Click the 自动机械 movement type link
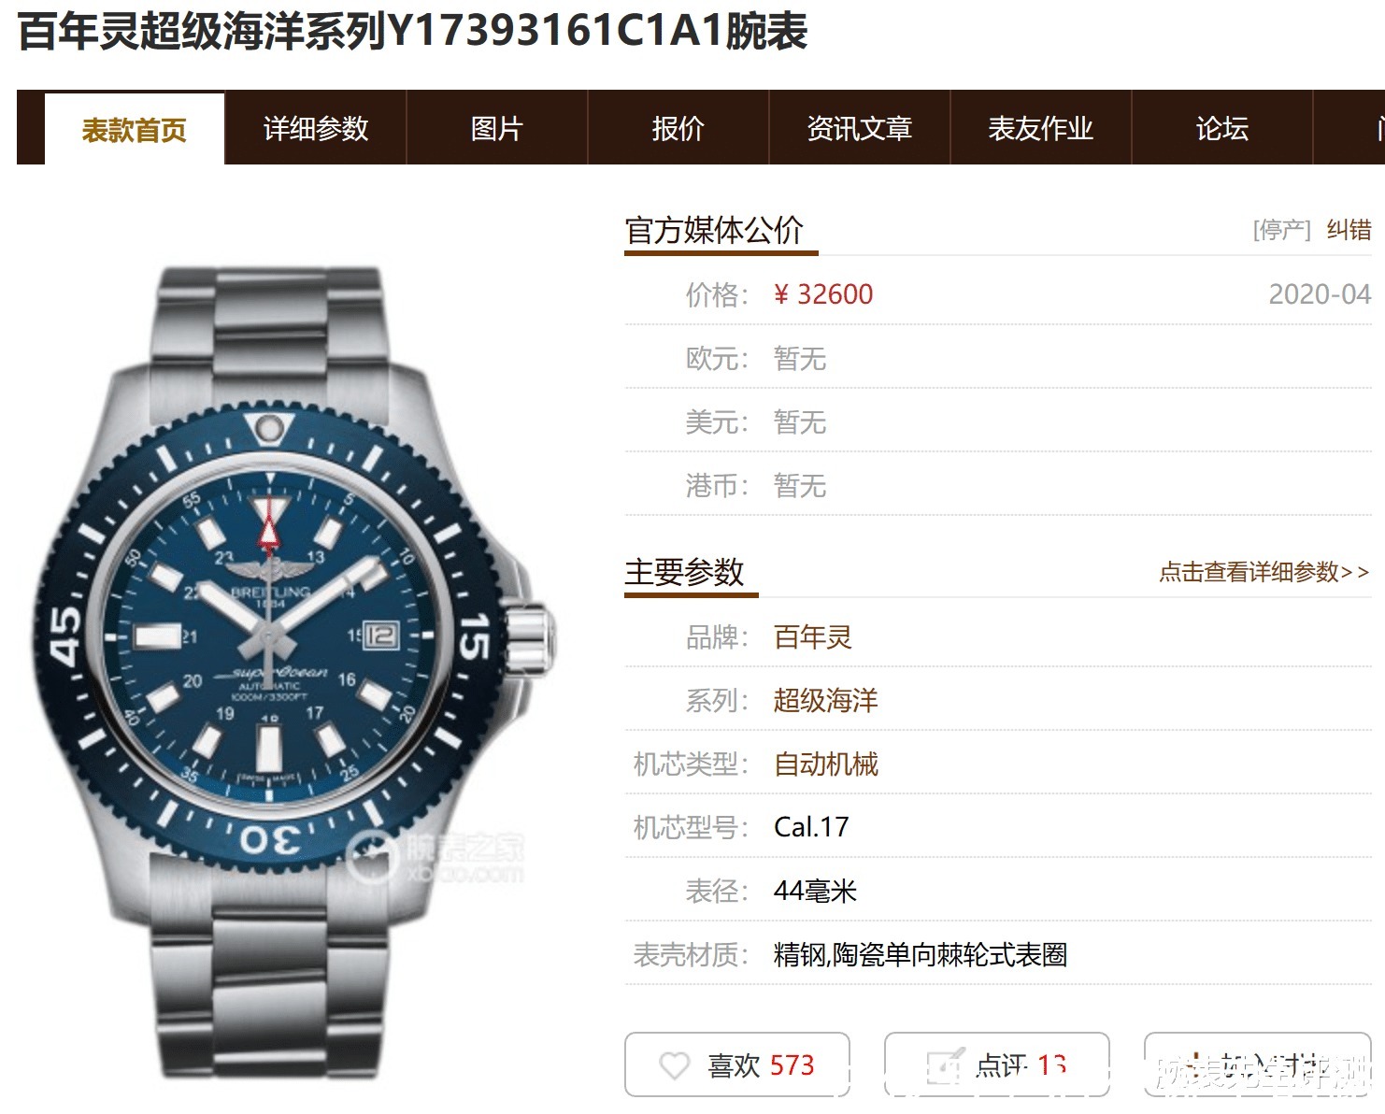The width and height of the screenshot is (1385, 1114). coord(826,764)
